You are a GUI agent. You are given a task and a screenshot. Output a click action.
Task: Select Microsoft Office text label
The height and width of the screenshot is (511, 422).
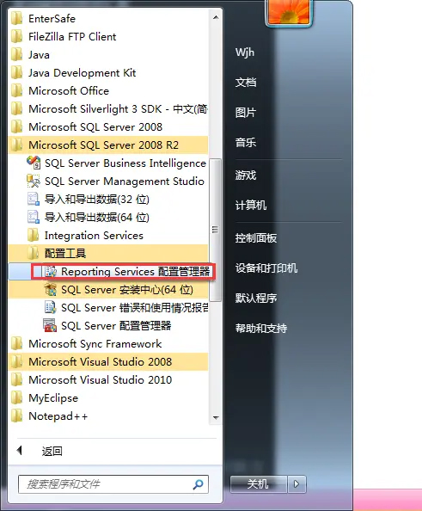69,91
